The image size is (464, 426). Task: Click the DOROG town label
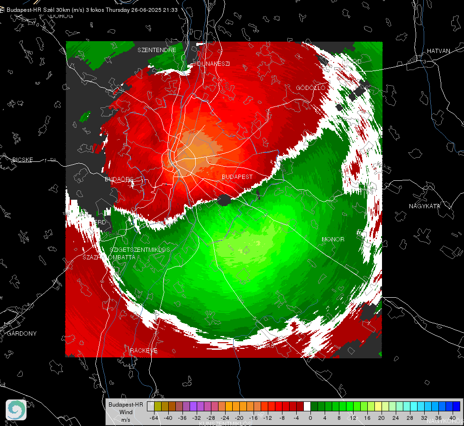click(62, 16)
